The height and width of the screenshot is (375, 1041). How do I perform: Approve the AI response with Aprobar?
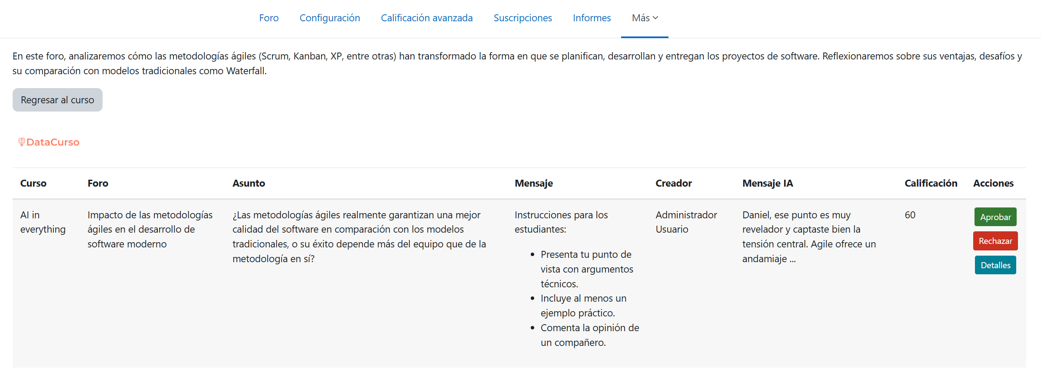(995, 217)
